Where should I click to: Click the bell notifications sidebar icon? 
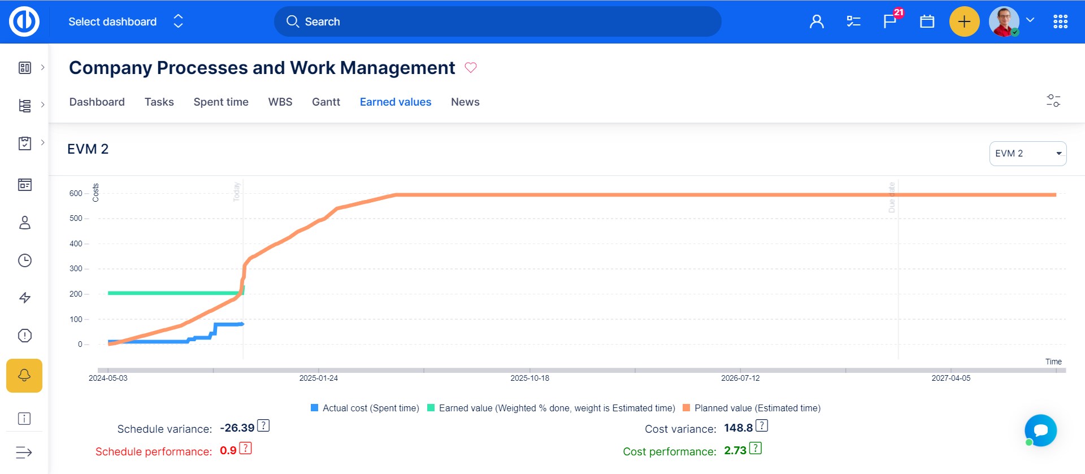pos(24,375)
